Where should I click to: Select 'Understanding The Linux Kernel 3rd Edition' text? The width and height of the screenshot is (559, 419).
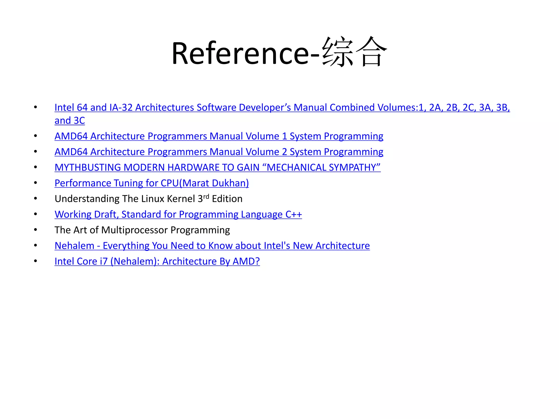(x=148, y=199)
